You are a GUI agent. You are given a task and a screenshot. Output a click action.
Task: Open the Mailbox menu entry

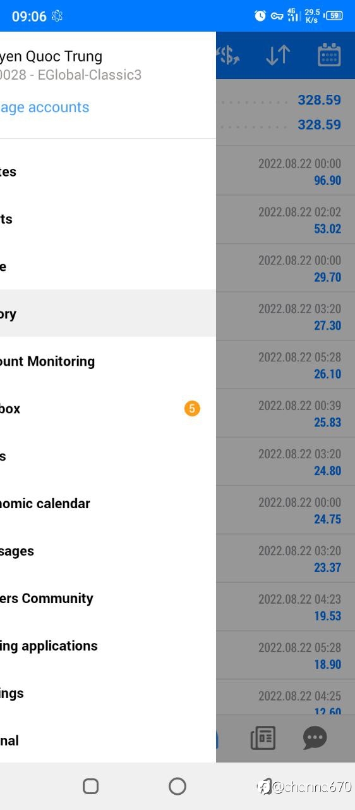pos(108,409)
